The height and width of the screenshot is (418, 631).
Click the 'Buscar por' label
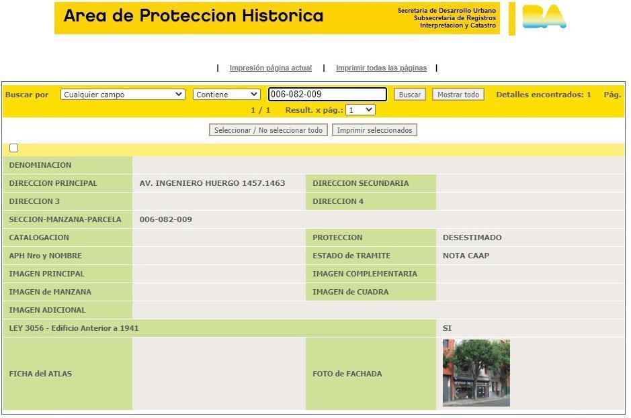(27, 95)
